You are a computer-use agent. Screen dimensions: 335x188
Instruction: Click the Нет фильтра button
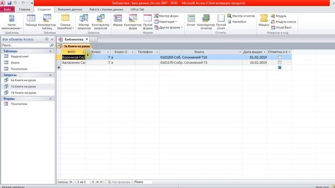[x=119, y=182]
